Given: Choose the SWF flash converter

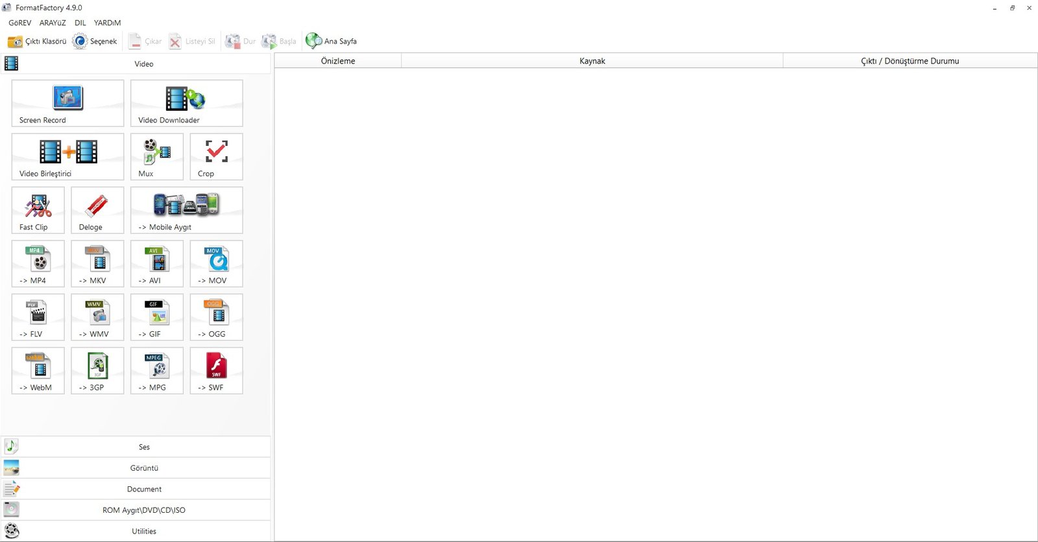Looking at the screenshot, I should (216, 371).
